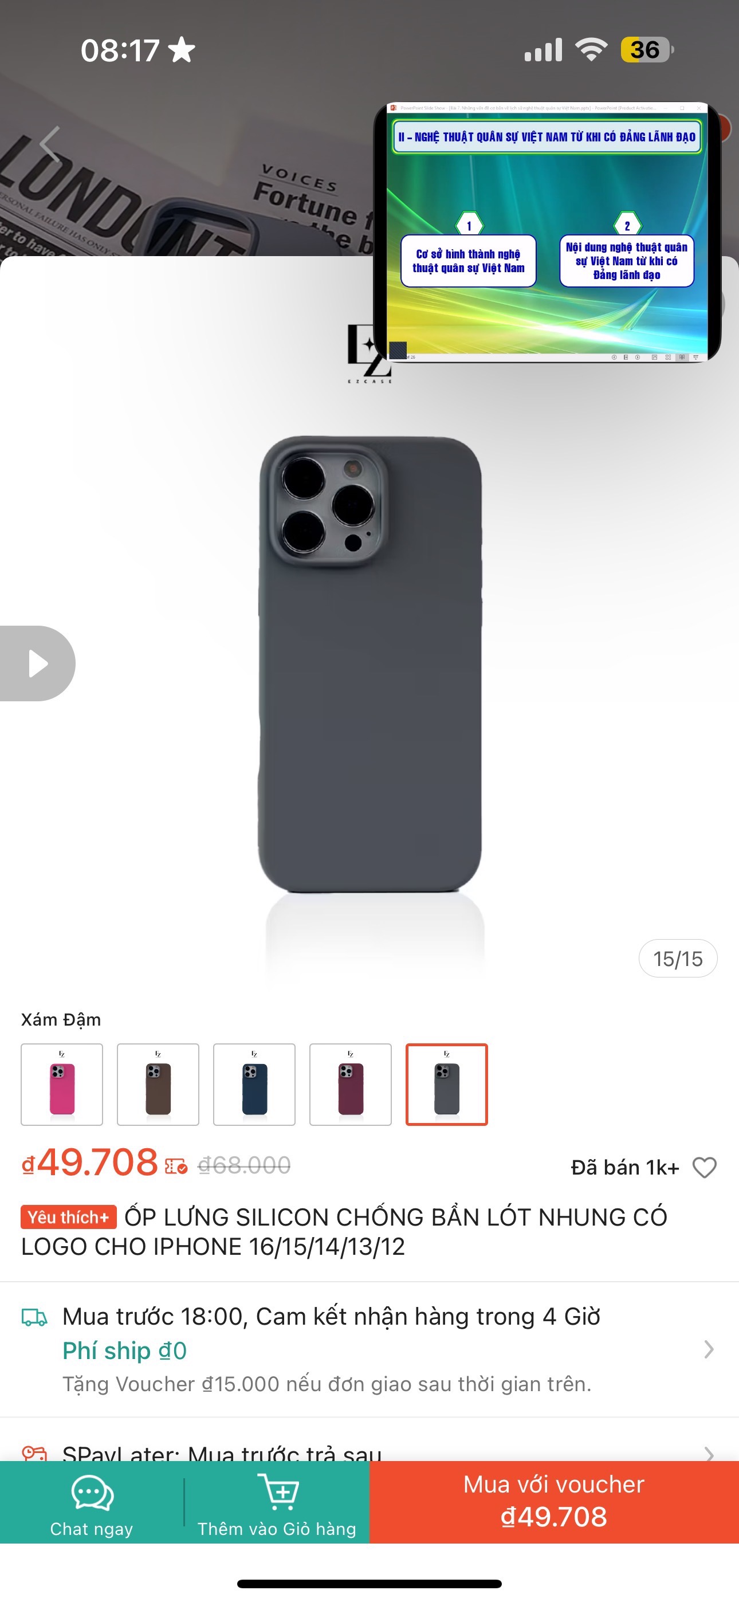Open Phí ship ₫0 shipping info

click(x=124, y=1350)
